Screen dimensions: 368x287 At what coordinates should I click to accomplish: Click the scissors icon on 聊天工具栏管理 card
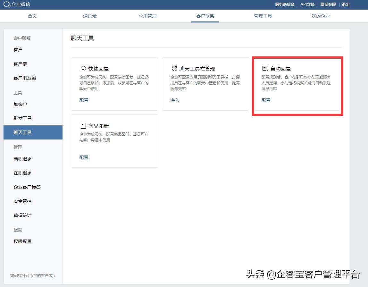coord(174,69)
